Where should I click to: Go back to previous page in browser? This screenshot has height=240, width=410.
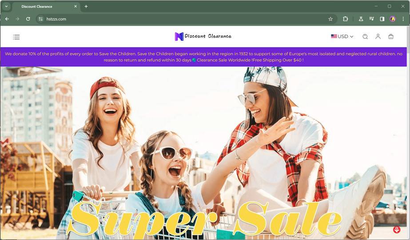(7, 19)
